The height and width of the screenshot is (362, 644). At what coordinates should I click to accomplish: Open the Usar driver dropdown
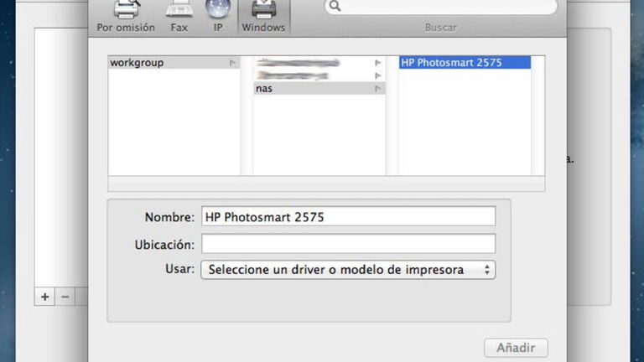click(348, 270)
